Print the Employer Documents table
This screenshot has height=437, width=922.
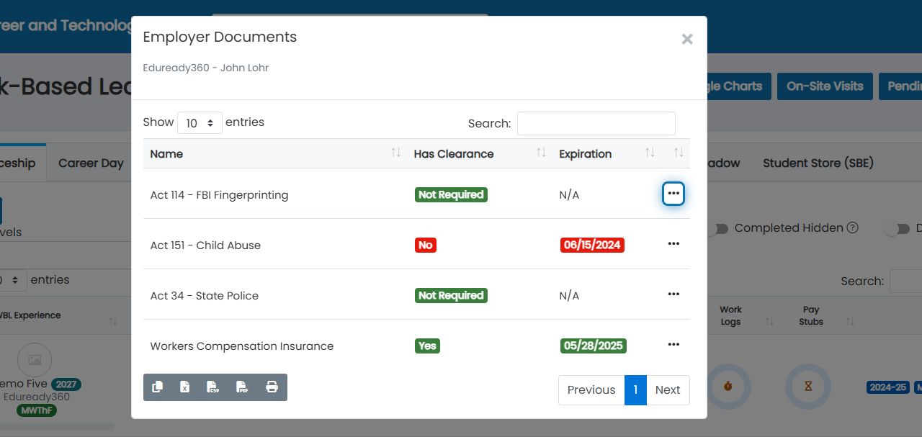(272, 387)
